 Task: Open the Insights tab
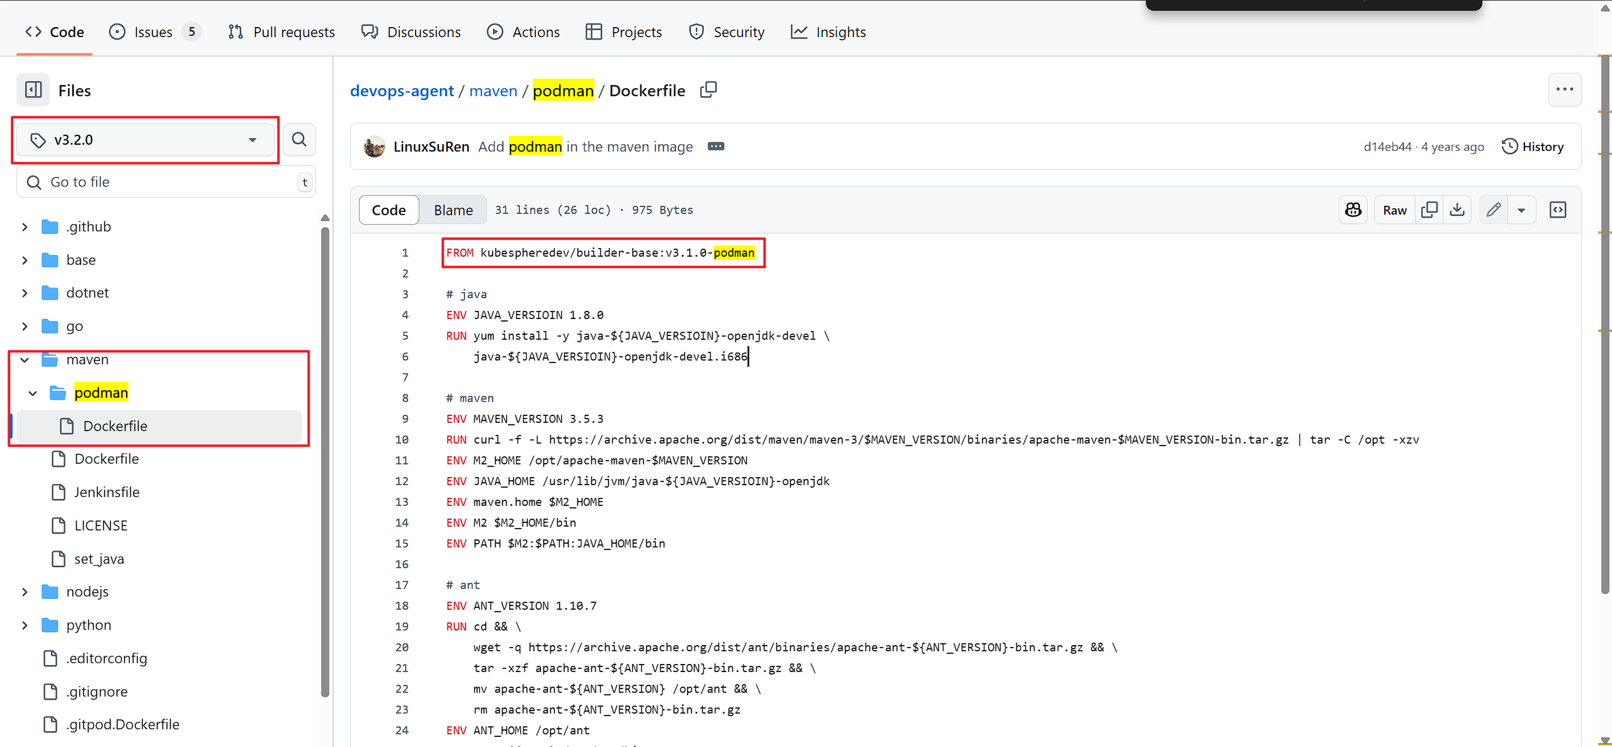(828, 31)
